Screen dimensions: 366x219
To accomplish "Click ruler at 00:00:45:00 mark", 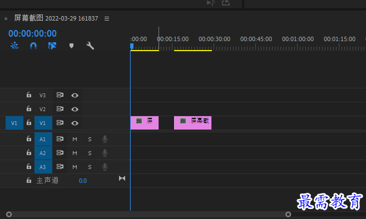I will tap(256, 39).
